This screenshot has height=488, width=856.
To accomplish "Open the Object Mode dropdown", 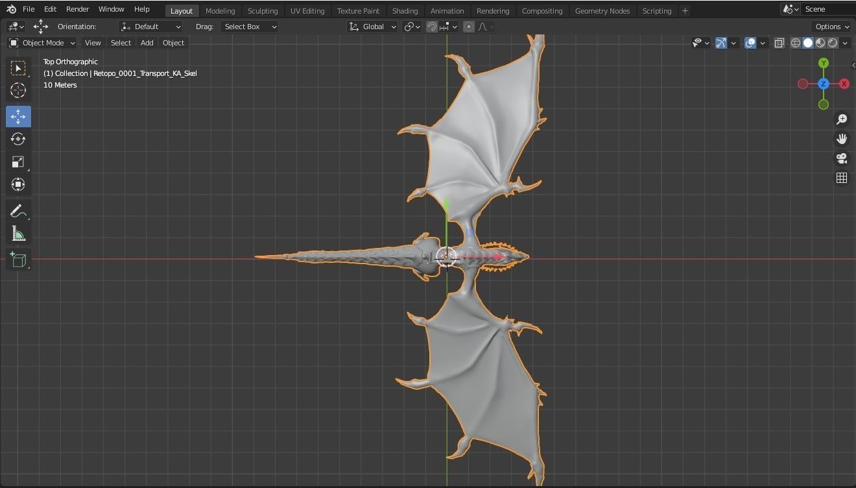I will pyautogui.click(x=42, y=43).
